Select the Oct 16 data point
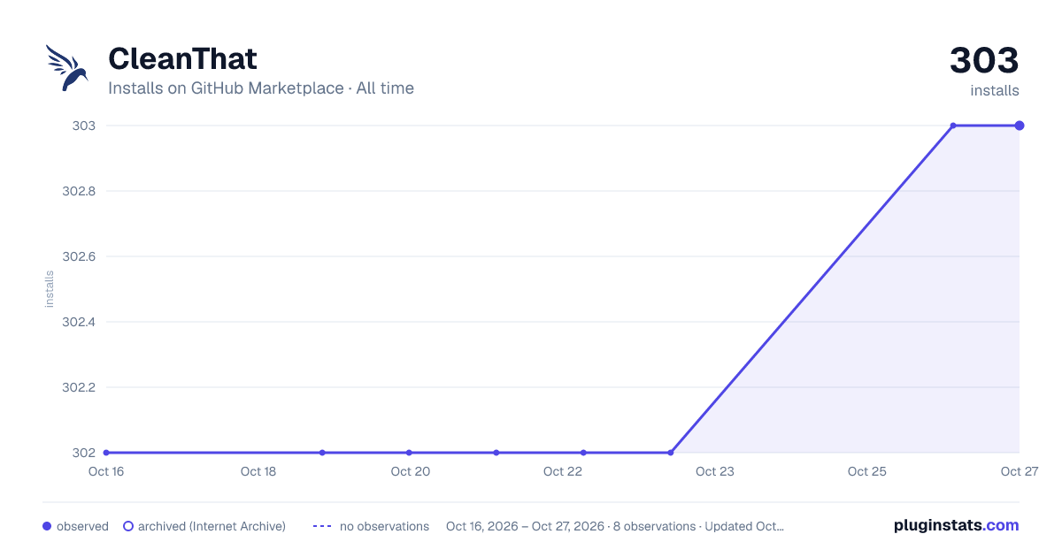 106,453
